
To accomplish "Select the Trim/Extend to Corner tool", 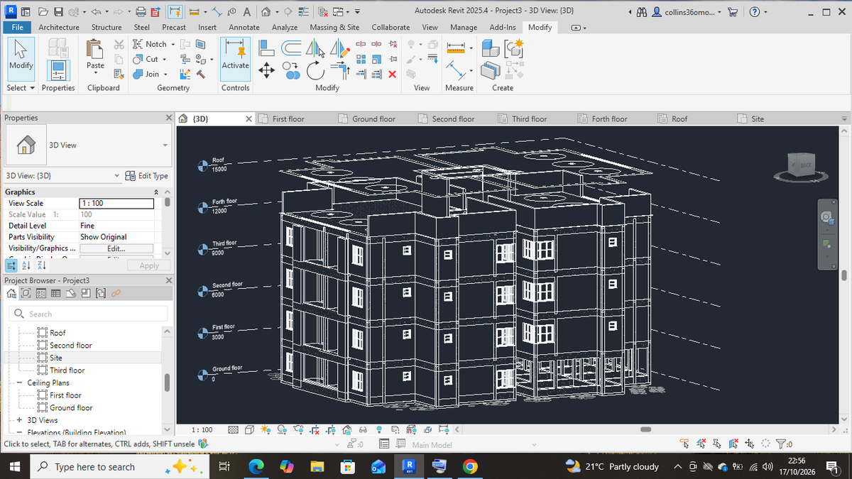I will (x=339, y=70).
